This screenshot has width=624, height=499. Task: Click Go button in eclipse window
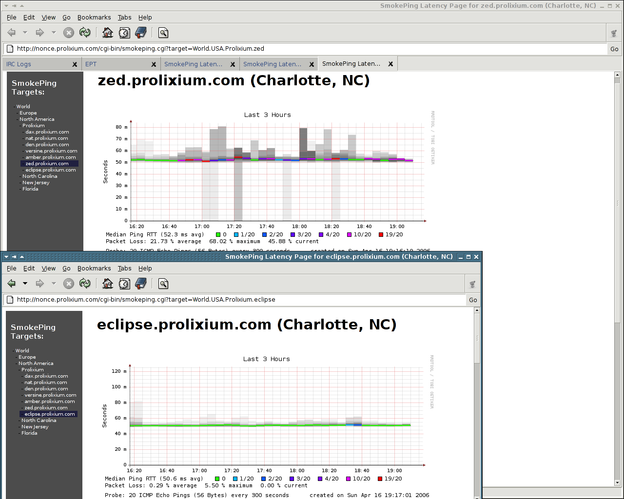(x=473, y=300)
